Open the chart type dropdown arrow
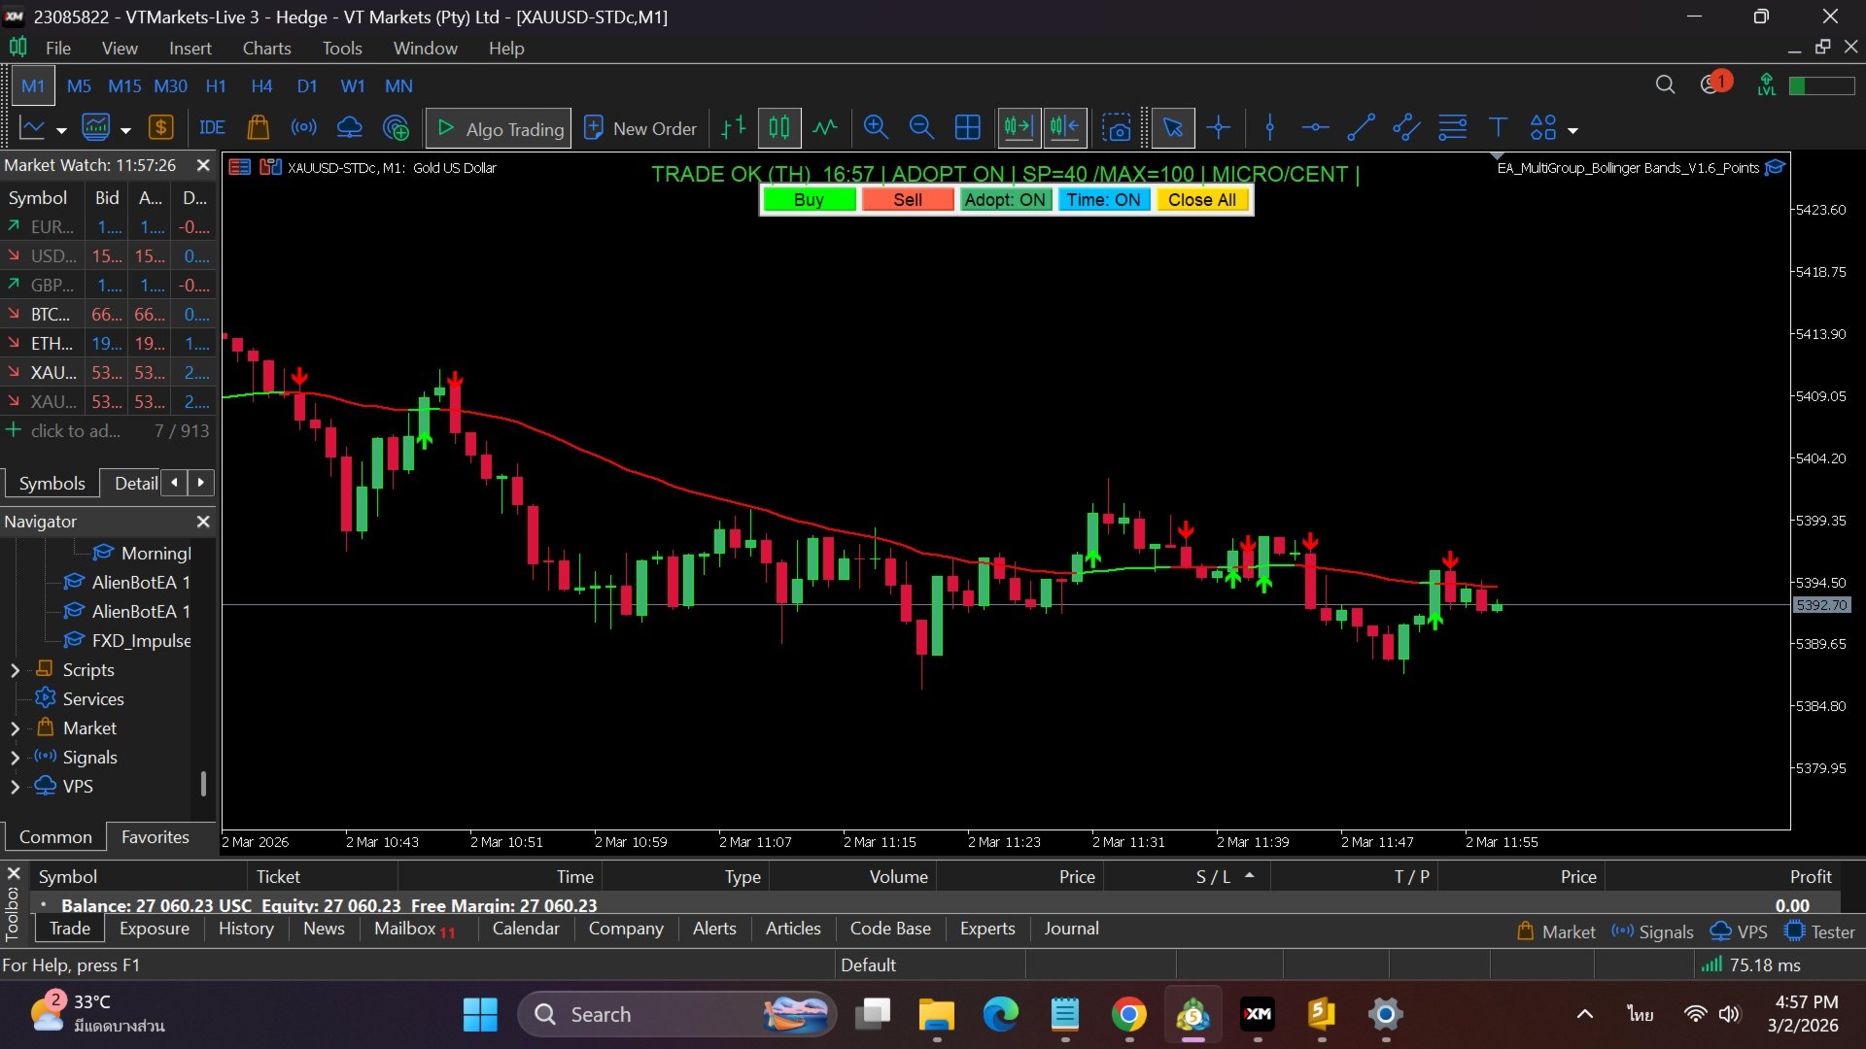 tap(61, 129)
